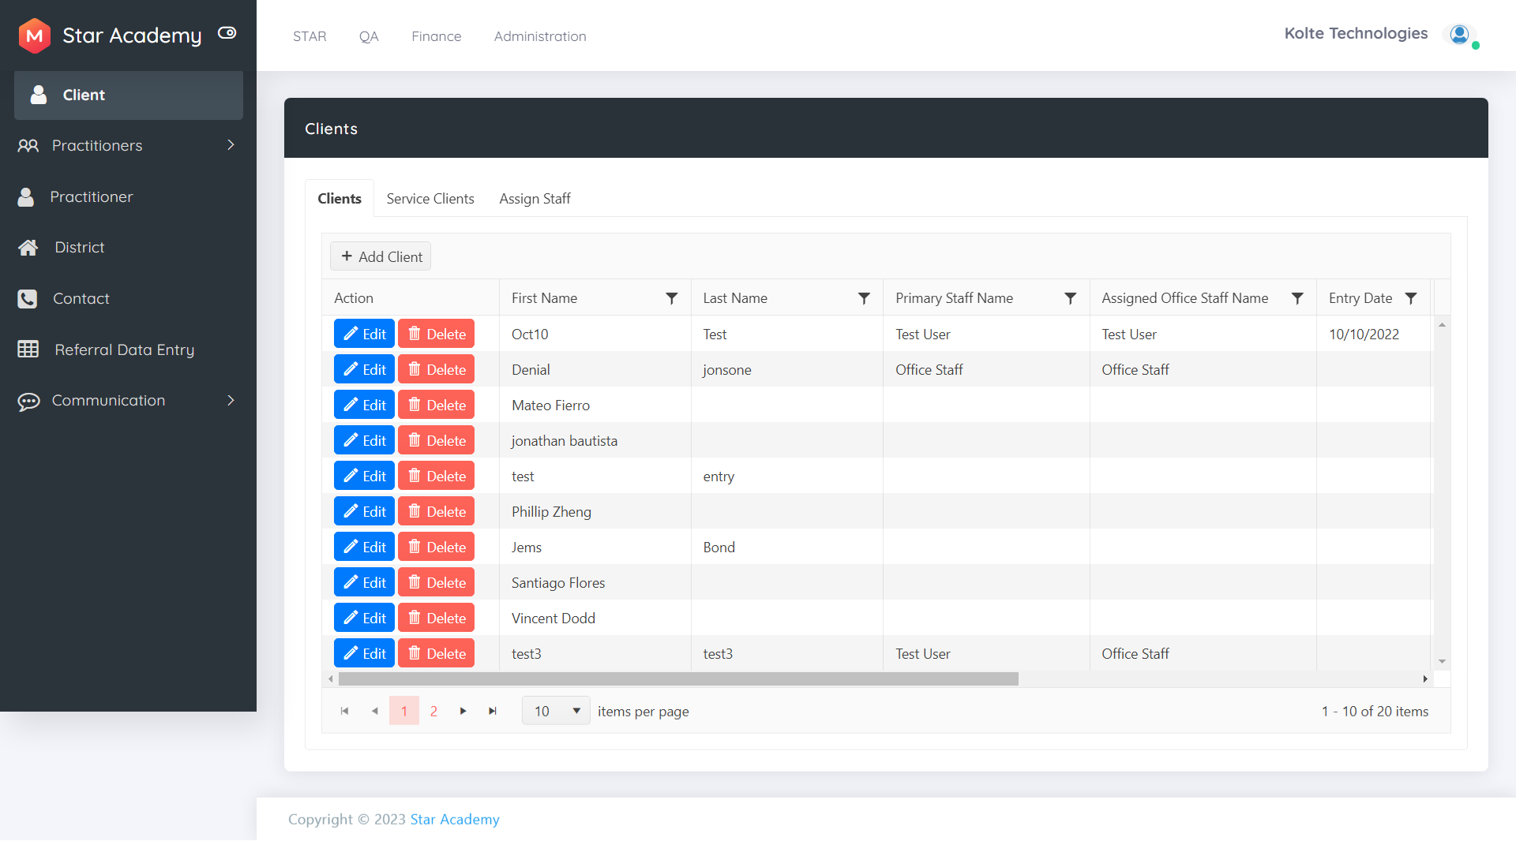
Task: Edit the Santiago Flores row
Action: coord(364,583)
